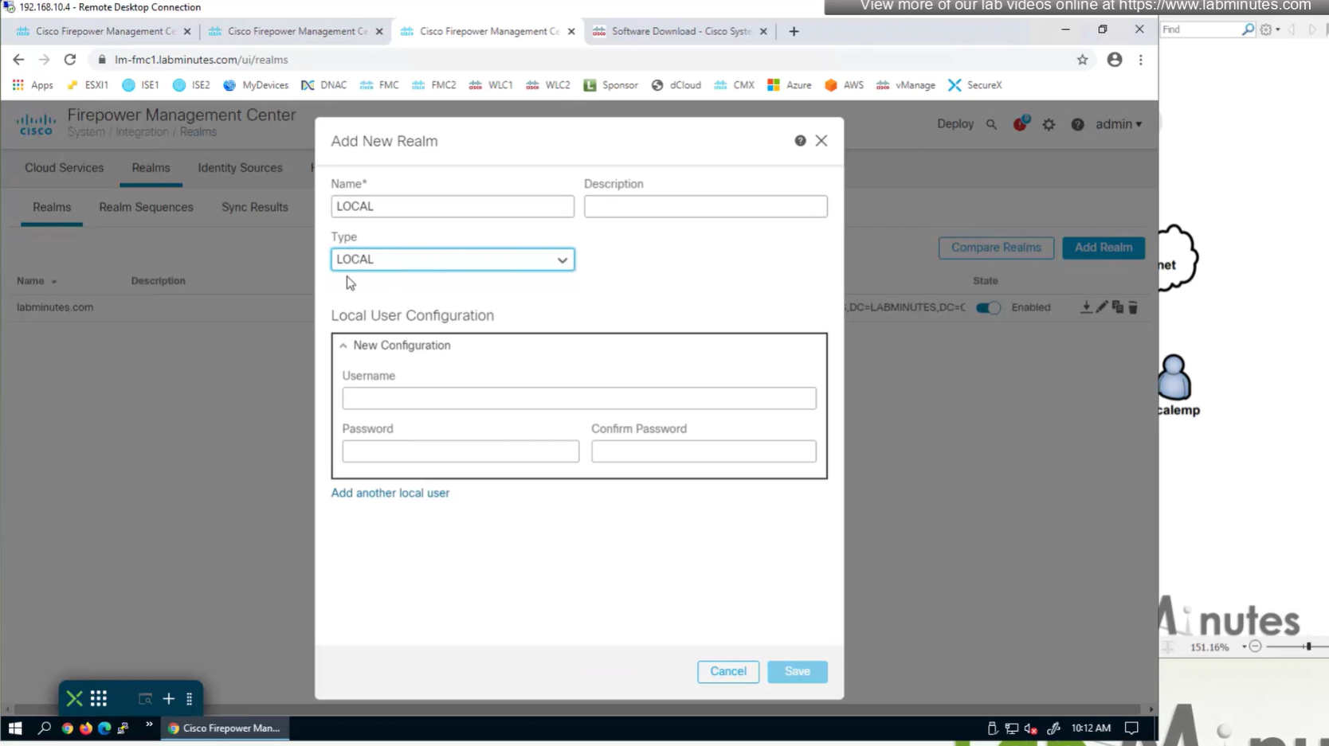This screenshot has width=1329, height=746.
Task: Click the trash delete icon for labminutes.com
Action: click(1133, 307)
